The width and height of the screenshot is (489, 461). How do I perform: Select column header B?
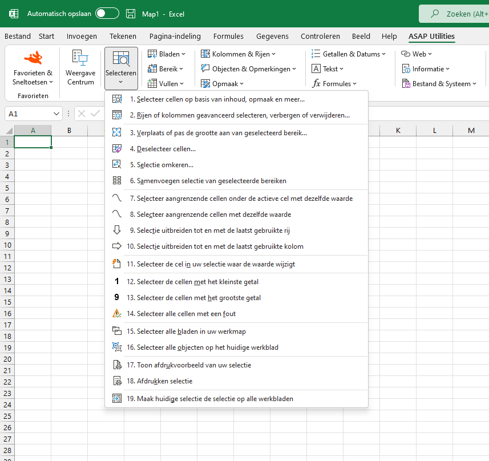69,131
